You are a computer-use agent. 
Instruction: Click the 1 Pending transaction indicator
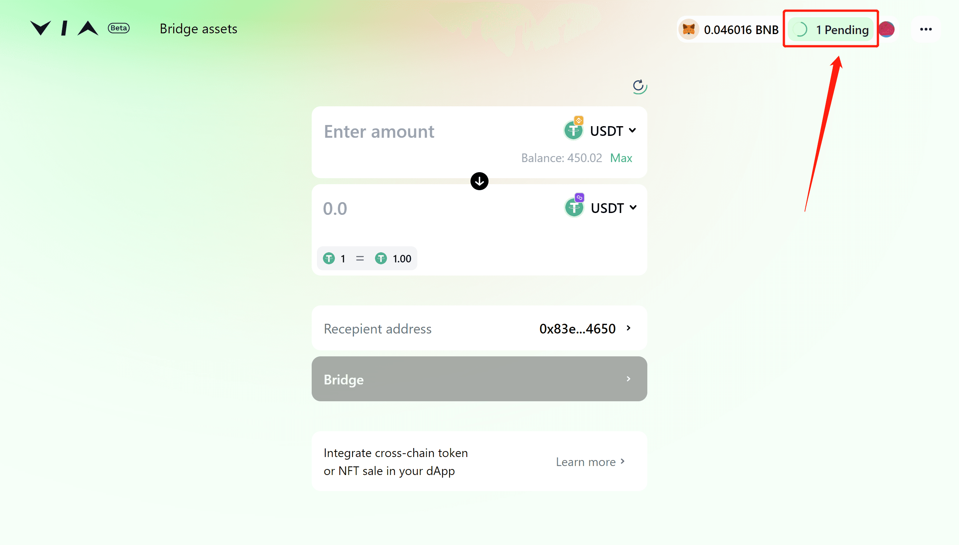832,29
